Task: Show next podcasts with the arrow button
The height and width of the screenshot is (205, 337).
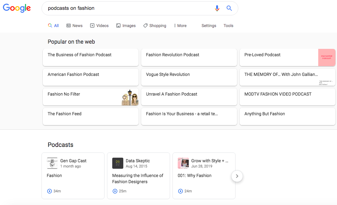Action: (x=237, y=176)
